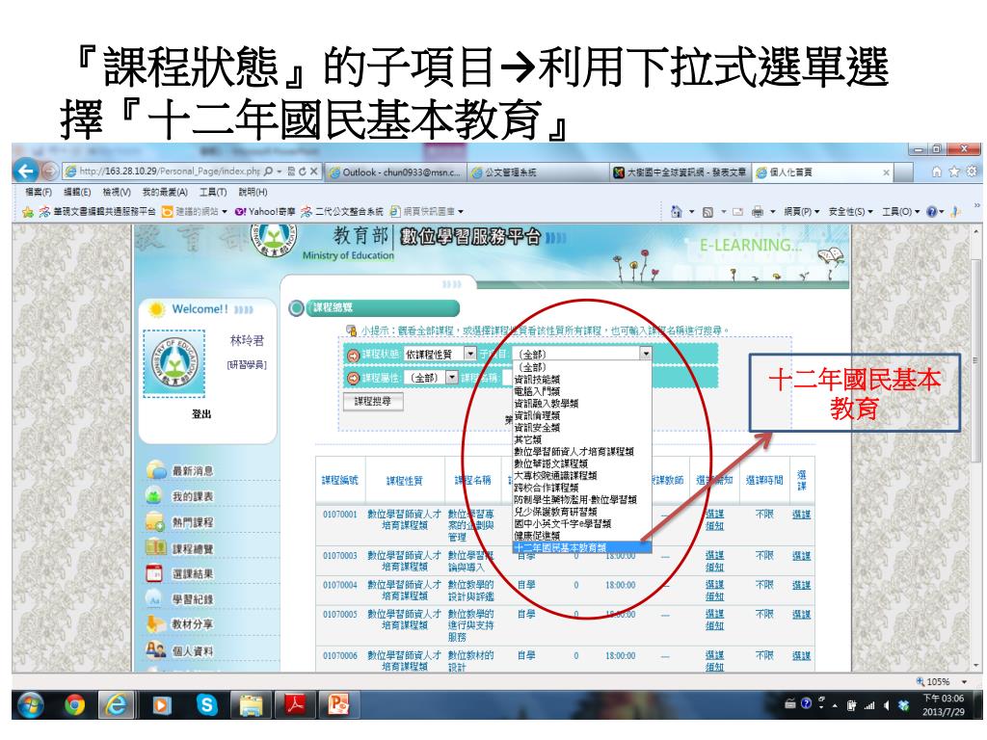Open the 我的最愛(A) menu
Image resolution: width=987 pixels, height=740 pixels.
(x=165, y=192)
